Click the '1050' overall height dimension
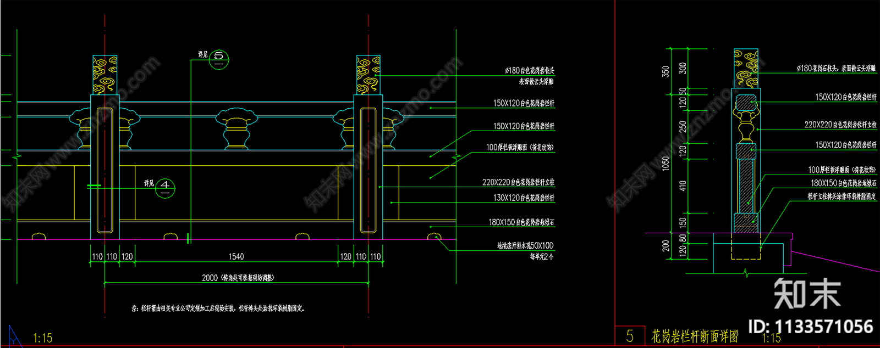This screenshot has width=880, height=348. pos(666,164)
